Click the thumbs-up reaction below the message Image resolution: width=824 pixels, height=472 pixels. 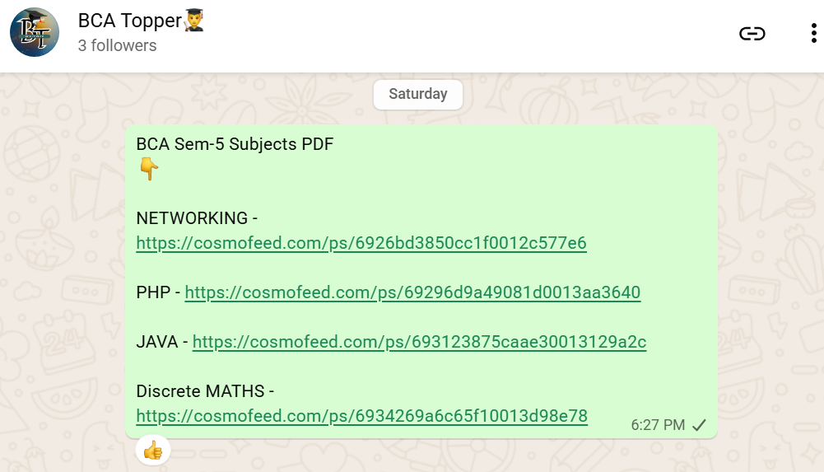click(x=153, y=450)
